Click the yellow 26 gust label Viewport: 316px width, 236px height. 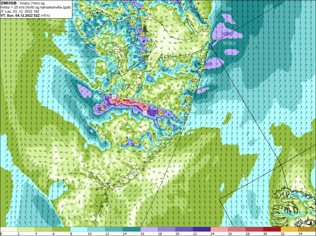tap(131, 22)
